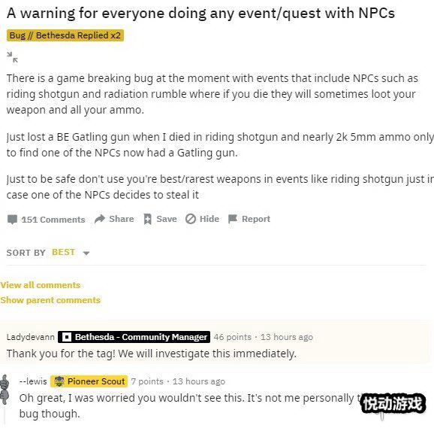The width and height of the screenshot is (434, 428).
Task: Open Show parent comments link
Action: [50, 300]
